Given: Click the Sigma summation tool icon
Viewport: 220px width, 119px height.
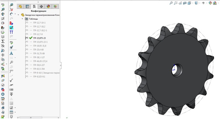Looking at the screenshot, I should pyautogui.click(x=3, y=41).
